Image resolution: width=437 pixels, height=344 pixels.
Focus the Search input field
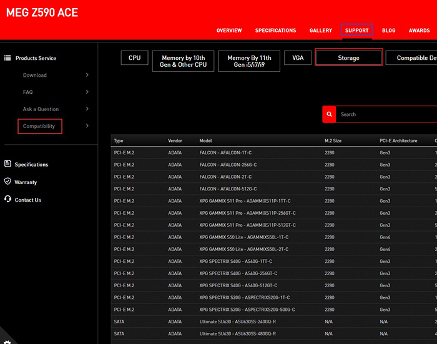pyautogui.click(x=386, y=114)
